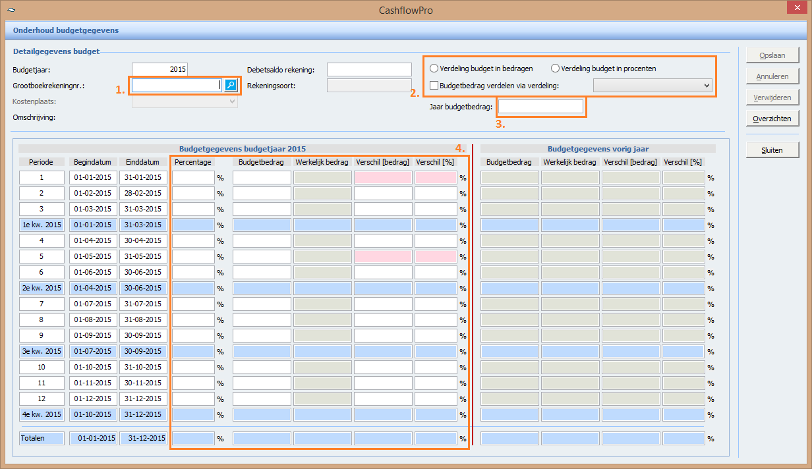Click 'Budgetgegevens budgetjaar 2015' section header
Image resolution: width=812 pixels, height=469 pixels.
click(x=243, y=149)
